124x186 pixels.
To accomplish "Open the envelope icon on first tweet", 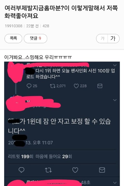I will [x=100, y=86].
